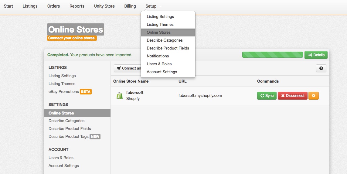Click the green import progress bar

click(x=272, y=55)
